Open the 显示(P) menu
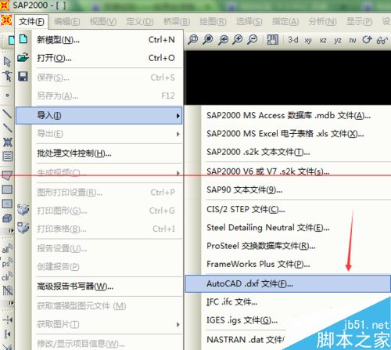The width and height of the screenshot is (391, 350). point(359,21)
